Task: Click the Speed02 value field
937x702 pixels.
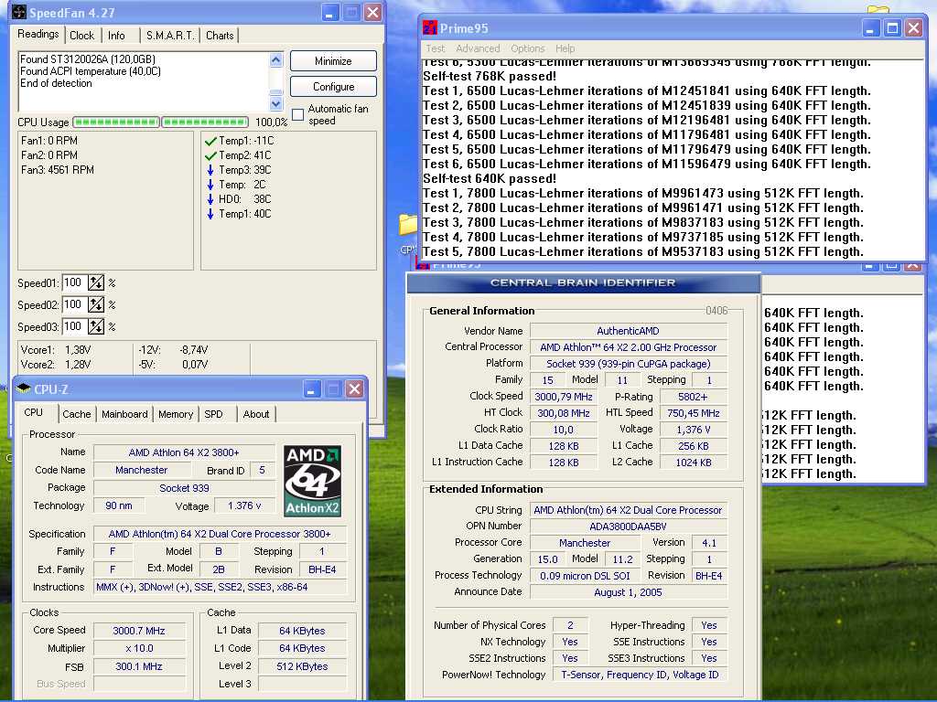Action: coord(75,304)
